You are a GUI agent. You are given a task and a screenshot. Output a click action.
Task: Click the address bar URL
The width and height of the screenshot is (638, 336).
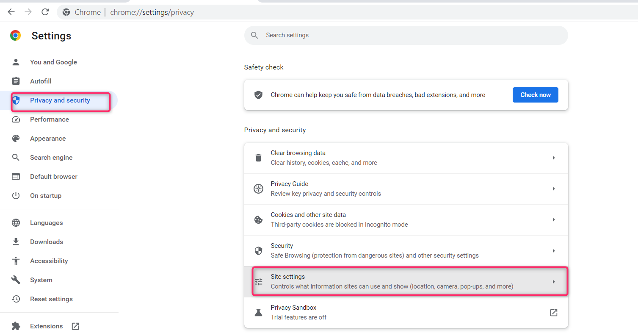[x=152, y=12]
